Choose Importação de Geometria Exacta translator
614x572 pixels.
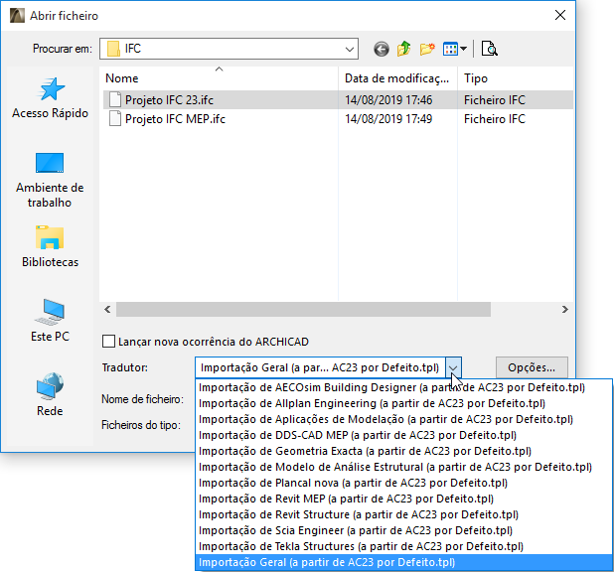403,451
